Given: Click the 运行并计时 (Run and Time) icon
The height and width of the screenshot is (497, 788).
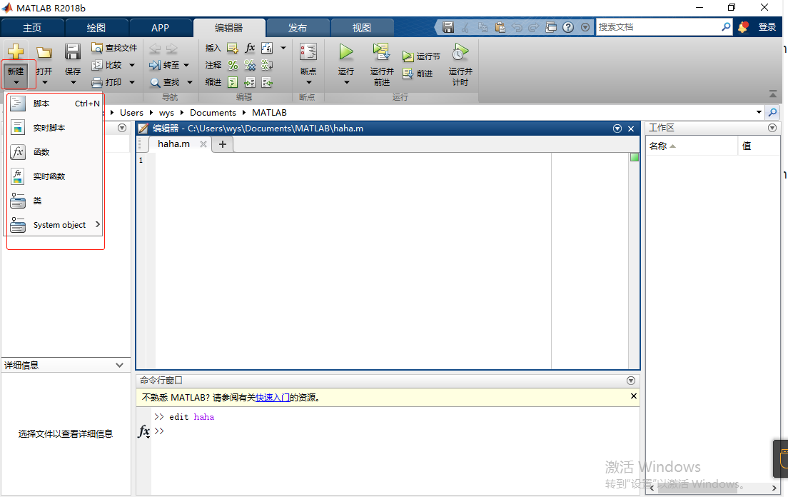Looking at the screenshot, I should click(x=460, y=51).
